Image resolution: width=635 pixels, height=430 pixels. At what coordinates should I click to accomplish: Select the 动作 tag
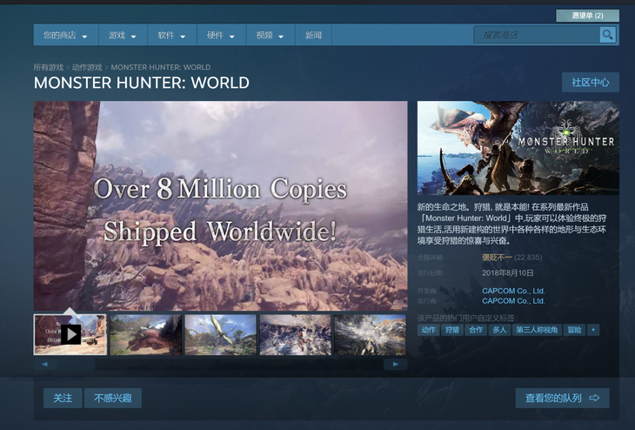pyautogui.click(x=429, y=330)
